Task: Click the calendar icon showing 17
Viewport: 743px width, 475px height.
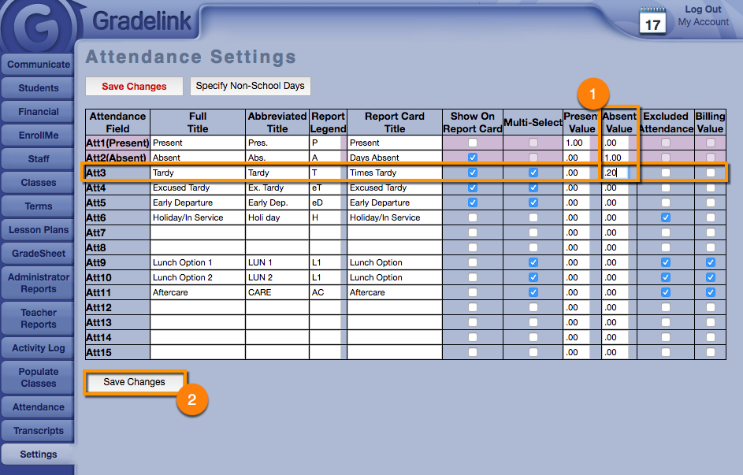Action: (x=652, y=20)
